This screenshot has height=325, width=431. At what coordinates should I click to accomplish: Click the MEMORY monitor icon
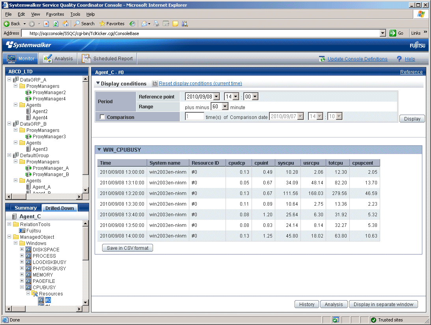[28, 275]
